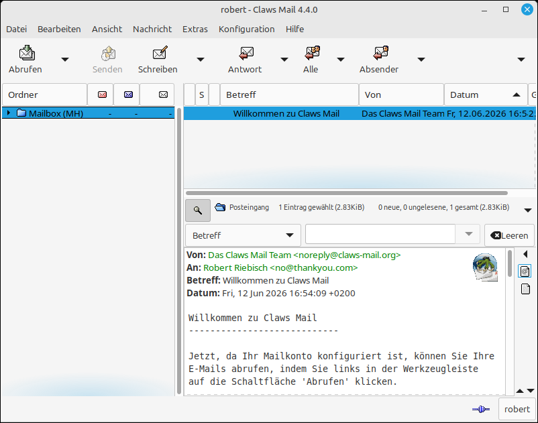538x423 pixels.
Task: Click the Betreff column header
Action: point(289,95)
